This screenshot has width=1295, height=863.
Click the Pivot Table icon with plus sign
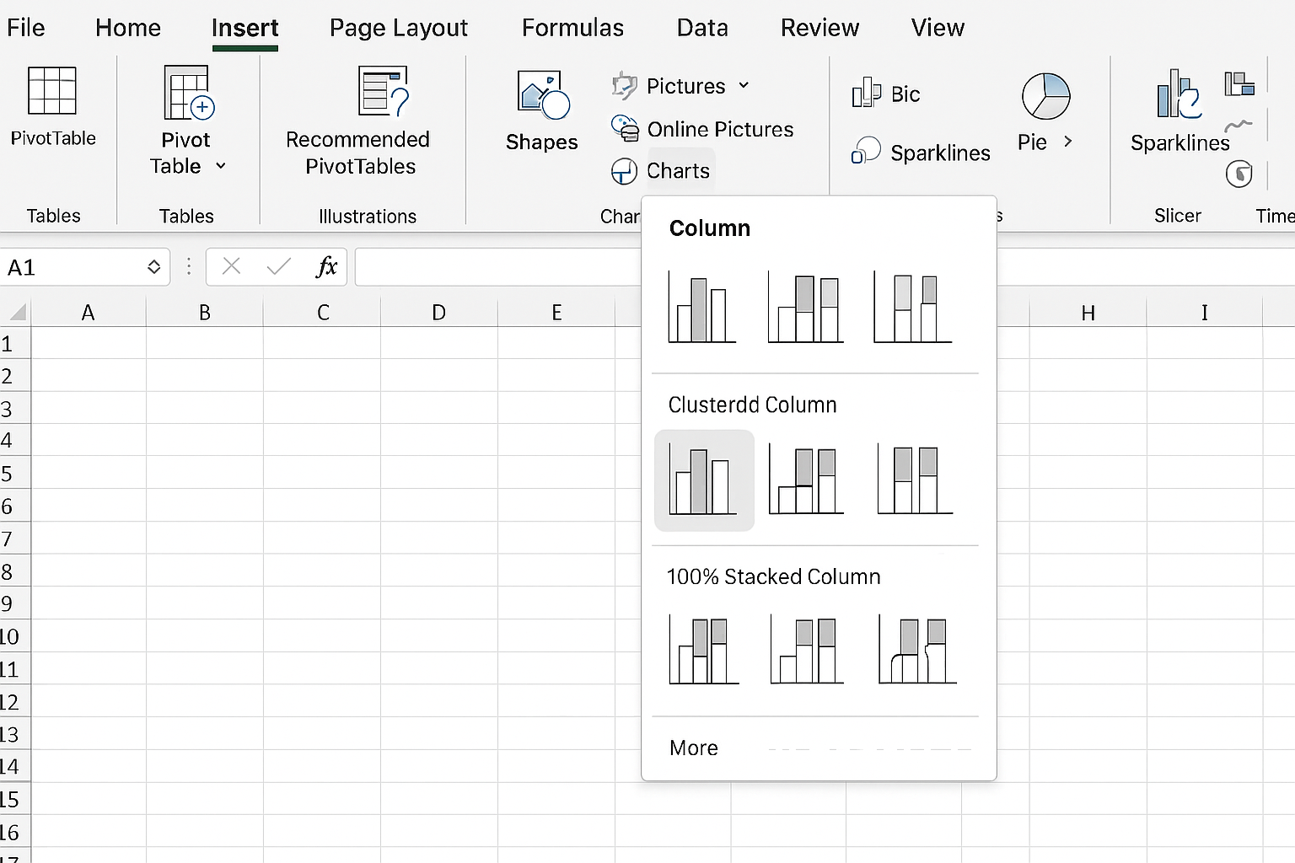(x=189, y=93)
